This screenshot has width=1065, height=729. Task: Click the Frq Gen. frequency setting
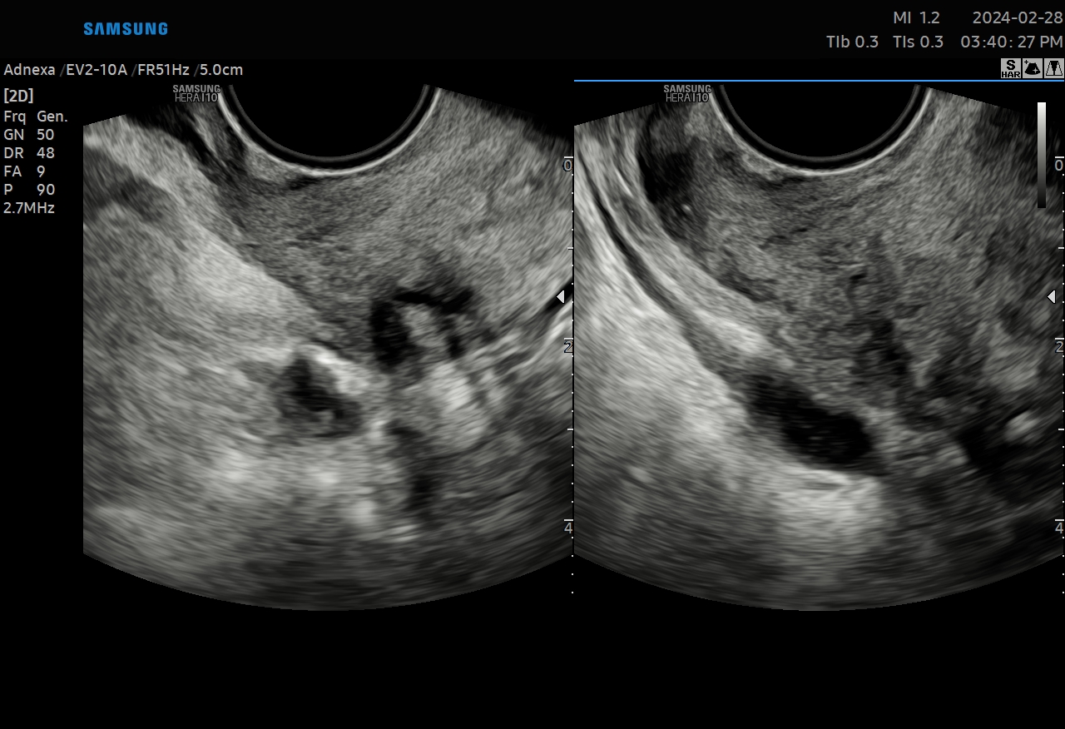click(36, 117)
